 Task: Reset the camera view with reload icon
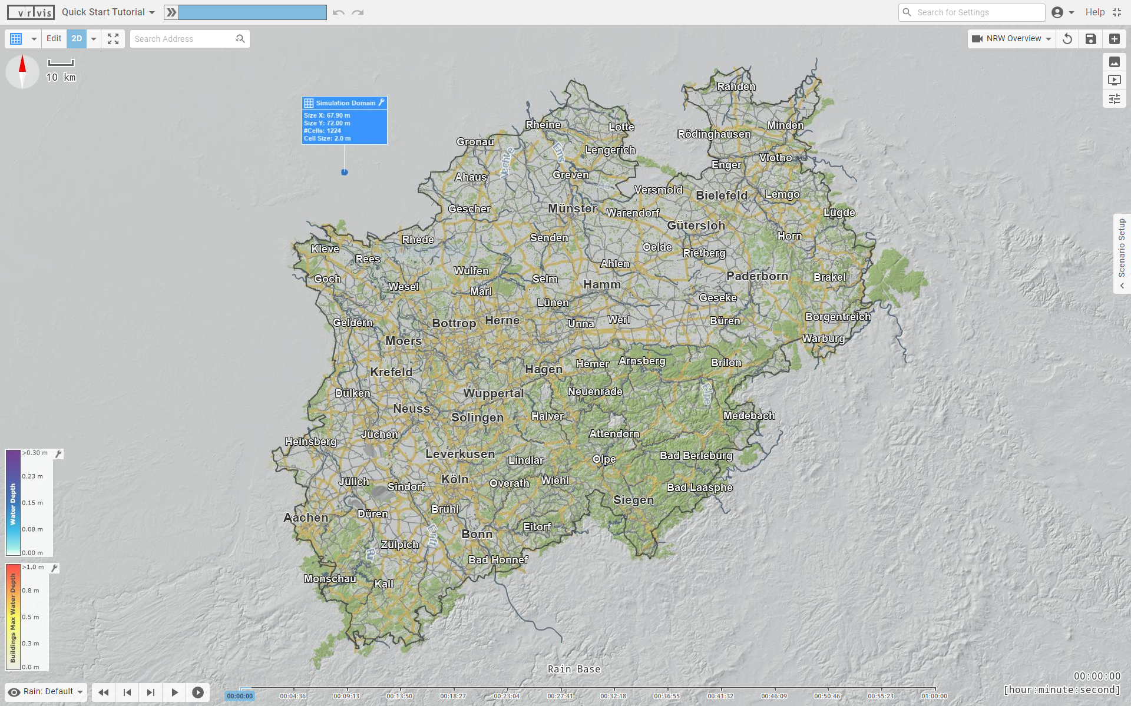[1067, 39]
